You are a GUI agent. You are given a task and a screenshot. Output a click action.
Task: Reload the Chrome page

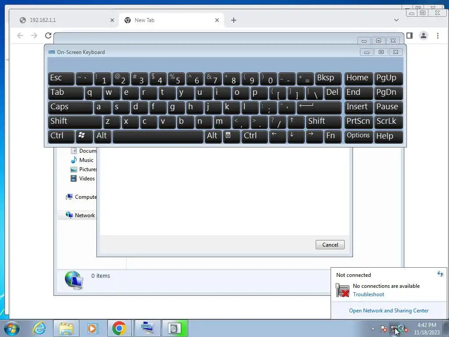[x=48, y=36]
